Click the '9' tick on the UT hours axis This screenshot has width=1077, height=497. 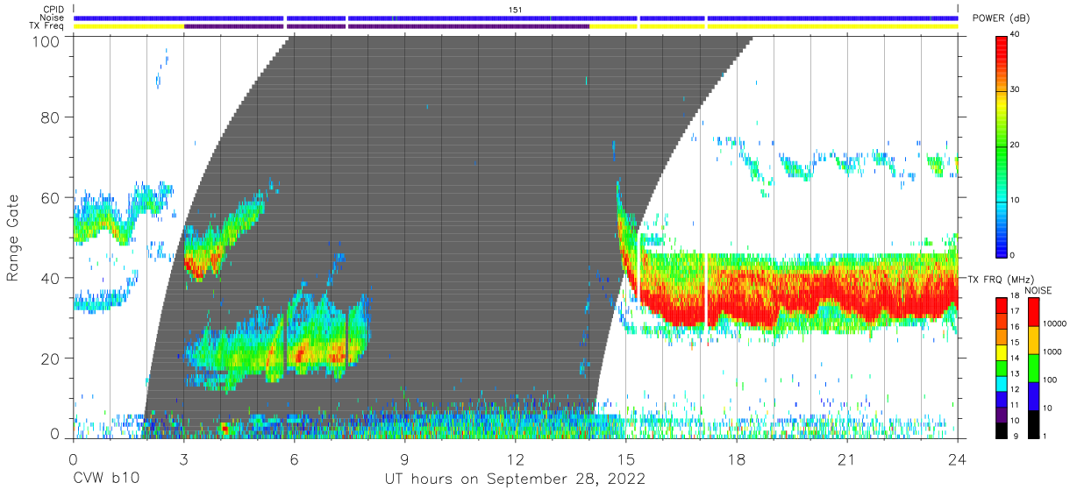(x=404, y=459)
